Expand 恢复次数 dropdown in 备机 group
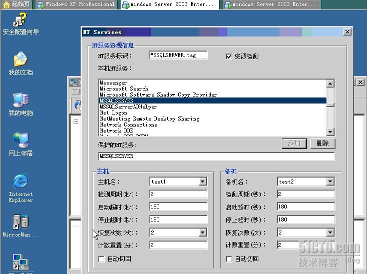Image resolution: width=367 pixels, height=274 pixels. pos(330,232)
